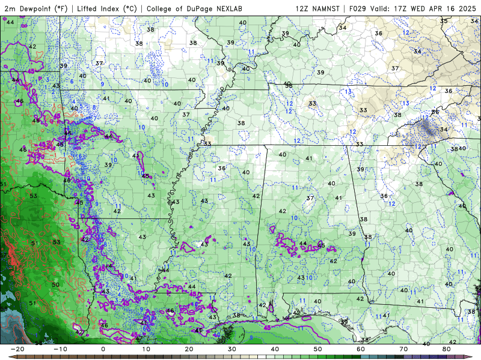
Task: Click the colorbar '60' tick label
Action: [x=361, y=349]
